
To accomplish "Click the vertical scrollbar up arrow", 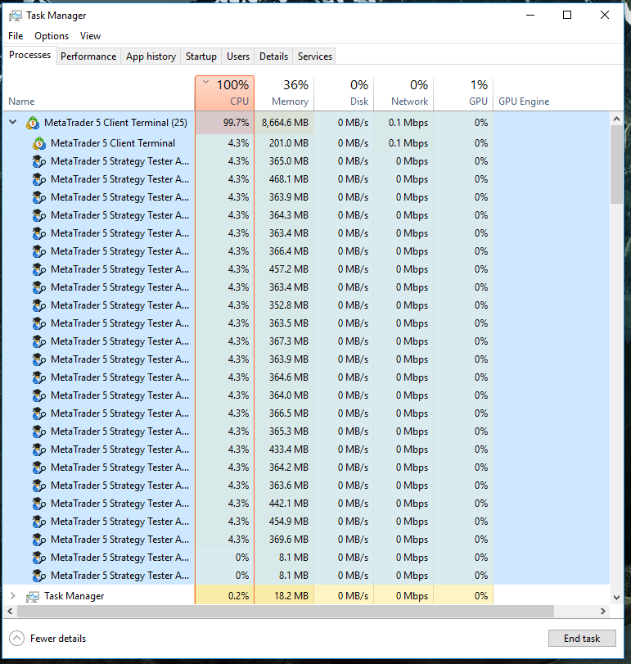I will (616, 119).
